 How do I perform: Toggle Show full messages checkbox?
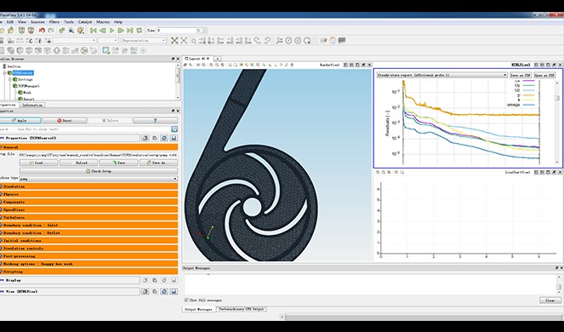186,300
